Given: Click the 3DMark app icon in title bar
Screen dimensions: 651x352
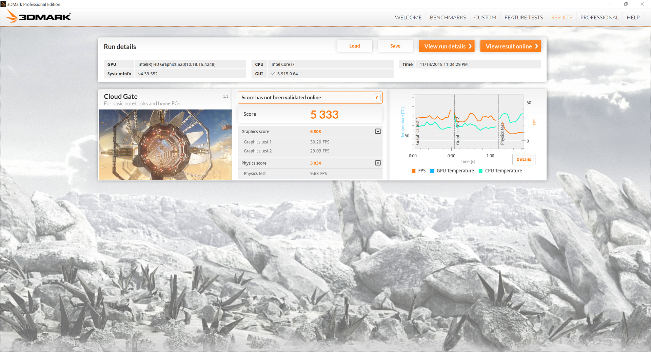Looking at the screenshot, I should [x=3, y=4].
